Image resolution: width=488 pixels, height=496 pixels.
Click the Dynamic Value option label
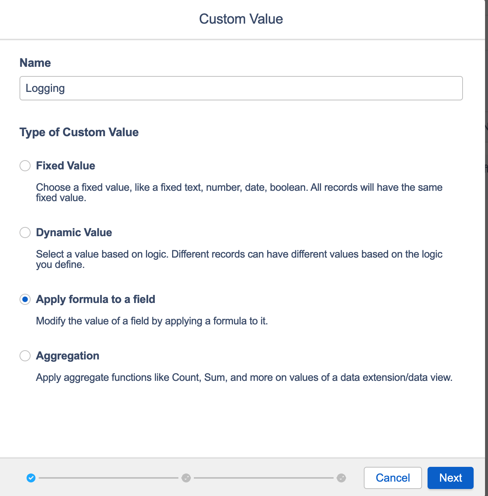pos(74,232)
